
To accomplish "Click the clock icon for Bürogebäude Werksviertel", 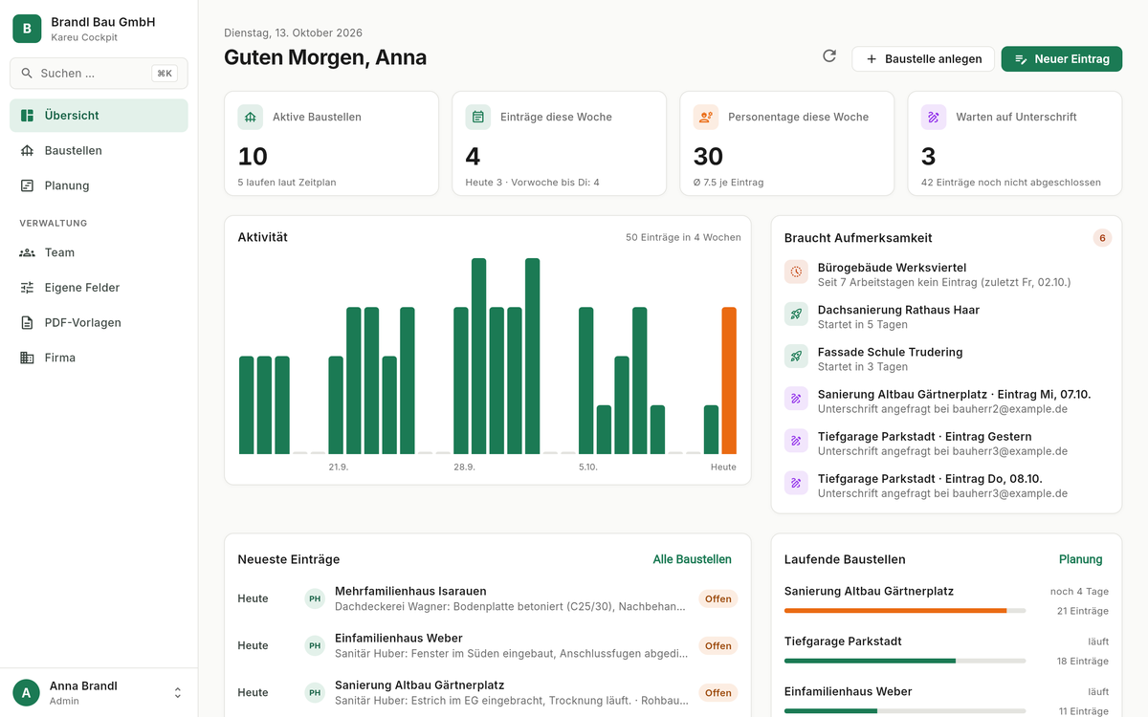I will pyautogui.click(x=796, y=272).
